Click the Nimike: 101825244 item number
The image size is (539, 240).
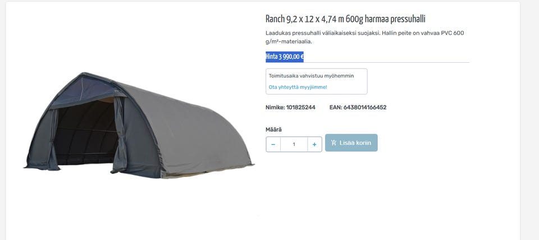[x=290, y=108]
